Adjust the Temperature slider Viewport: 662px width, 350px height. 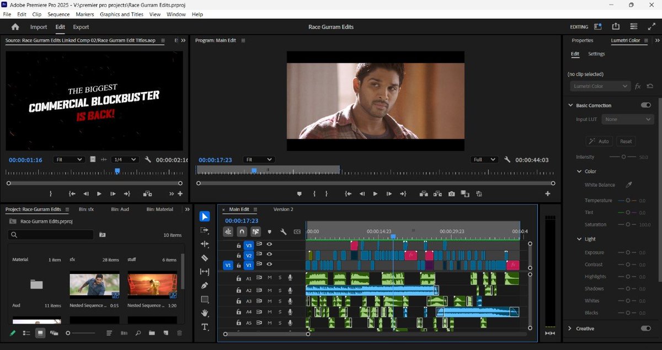click(x=628, y=201)
